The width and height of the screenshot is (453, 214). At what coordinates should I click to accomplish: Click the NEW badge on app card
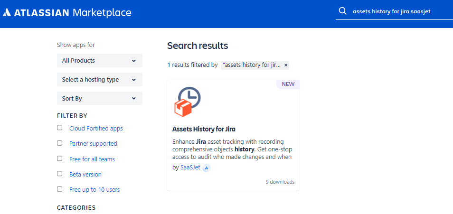pos(288,84)
